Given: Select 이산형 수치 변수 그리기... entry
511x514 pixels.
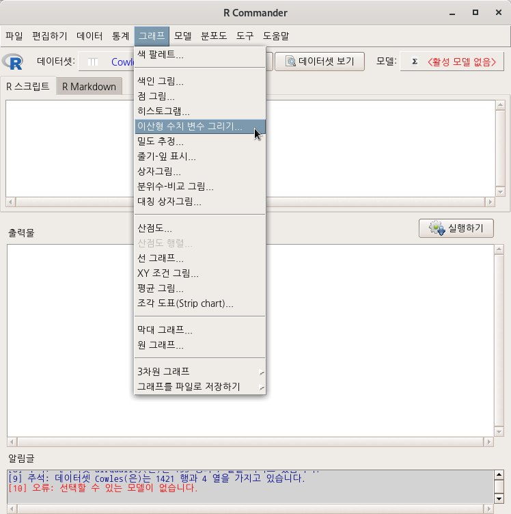Looking at the screenshot, I should point(199,126).
